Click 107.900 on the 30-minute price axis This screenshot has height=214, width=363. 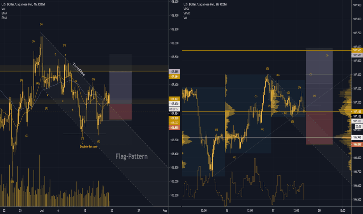(357, 5)
